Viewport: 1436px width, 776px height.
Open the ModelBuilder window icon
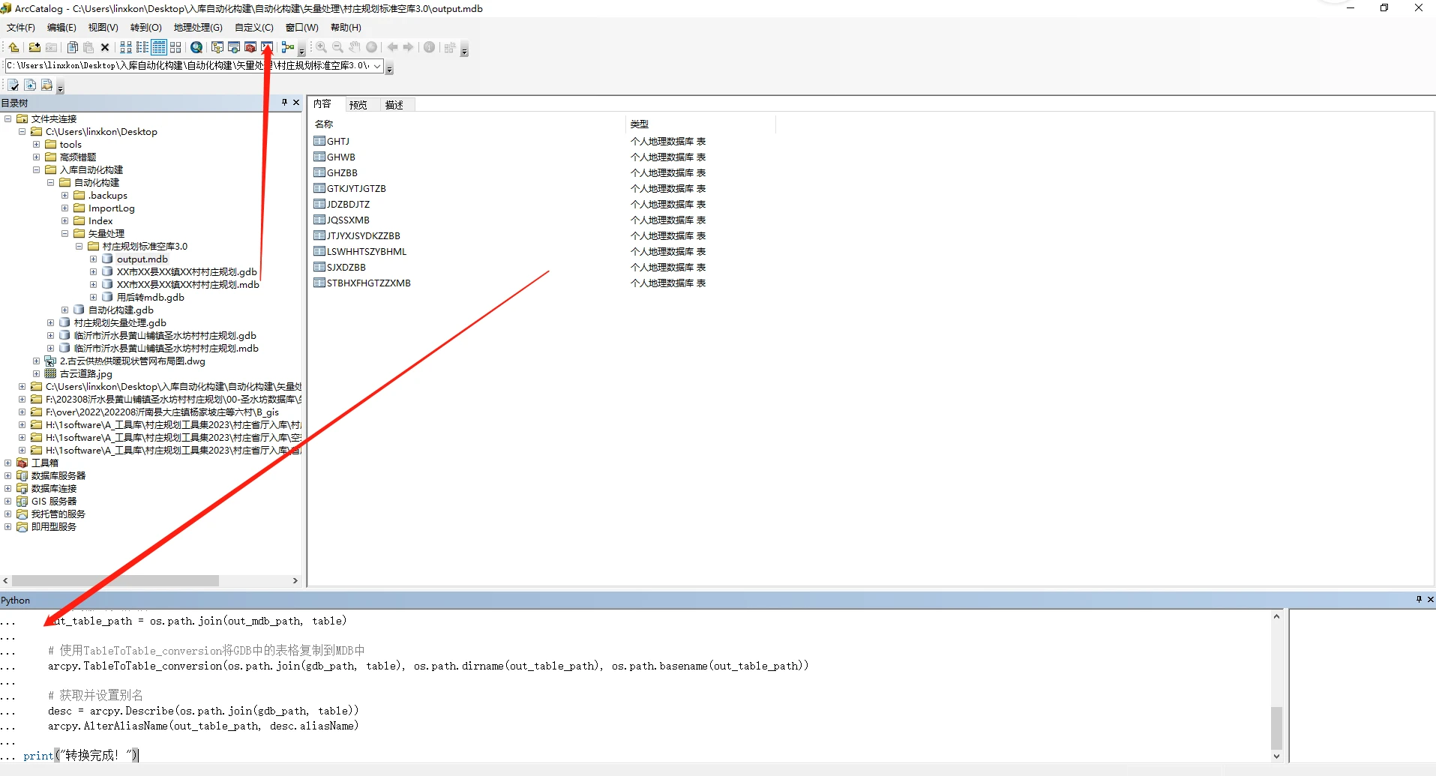(288, 47)
